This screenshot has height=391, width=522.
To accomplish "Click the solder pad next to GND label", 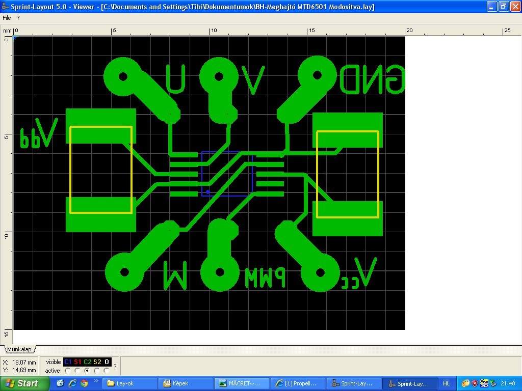I will (x=317, y=75).
